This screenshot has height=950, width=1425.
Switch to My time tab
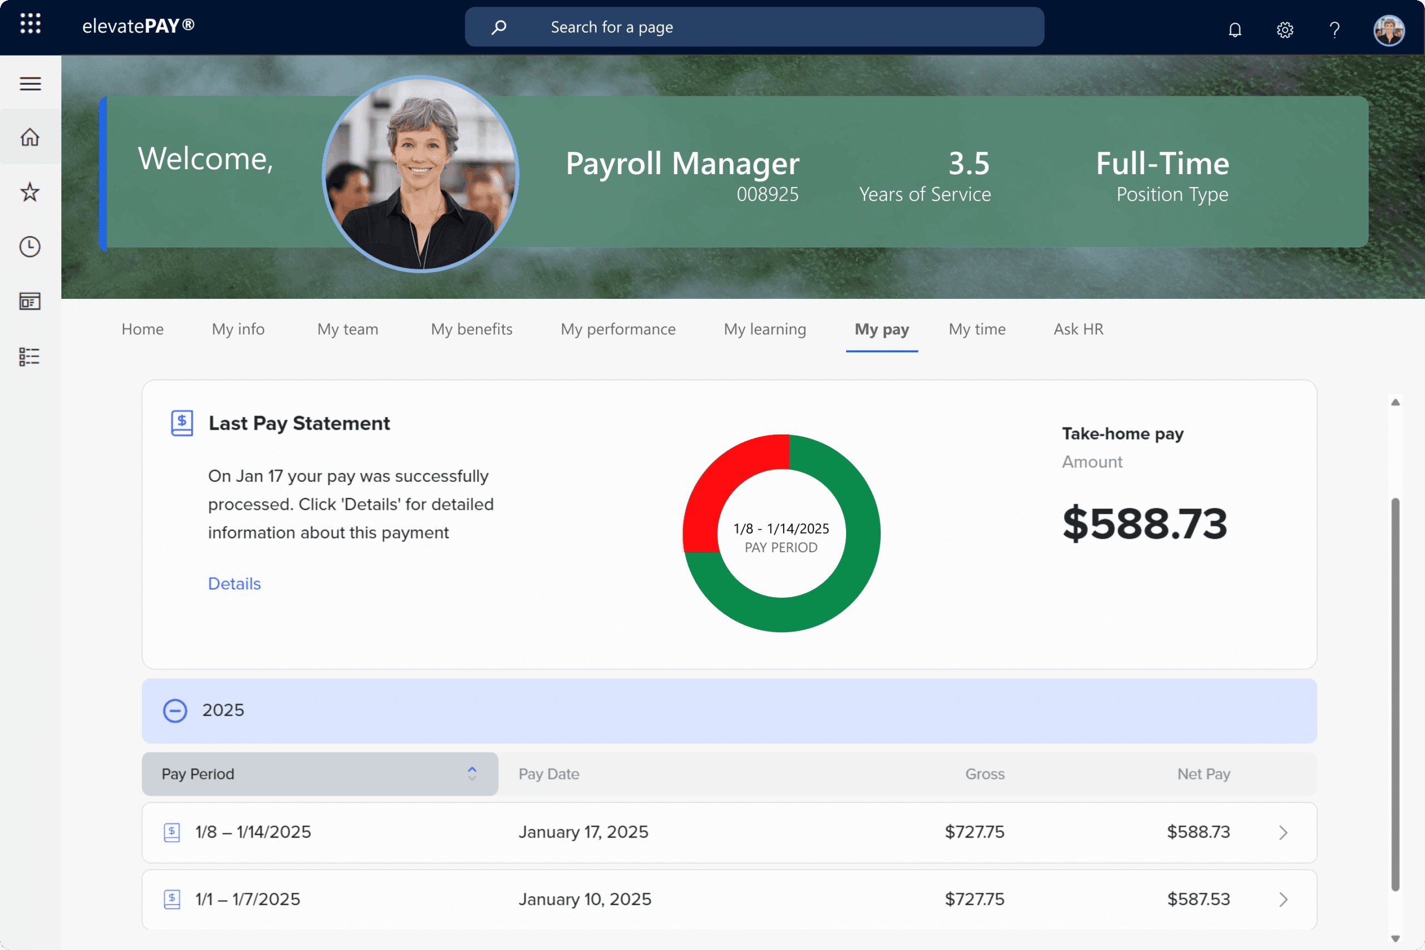tap(977, 329)
